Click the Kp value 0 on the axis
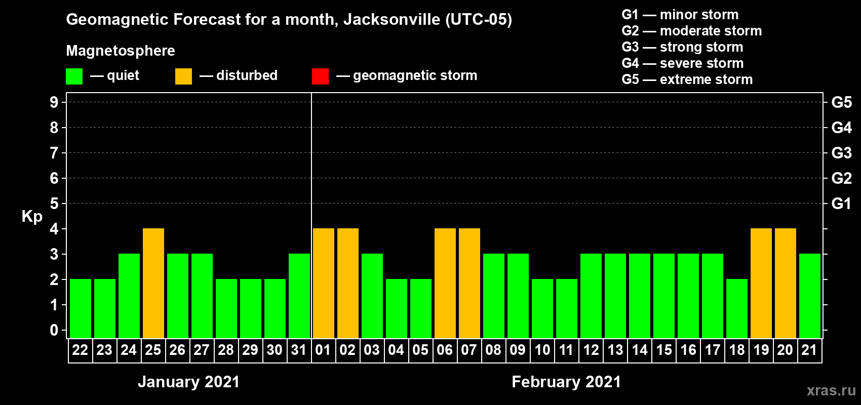The width and height of the screenshot is (861, 405). tap(54, 330)
